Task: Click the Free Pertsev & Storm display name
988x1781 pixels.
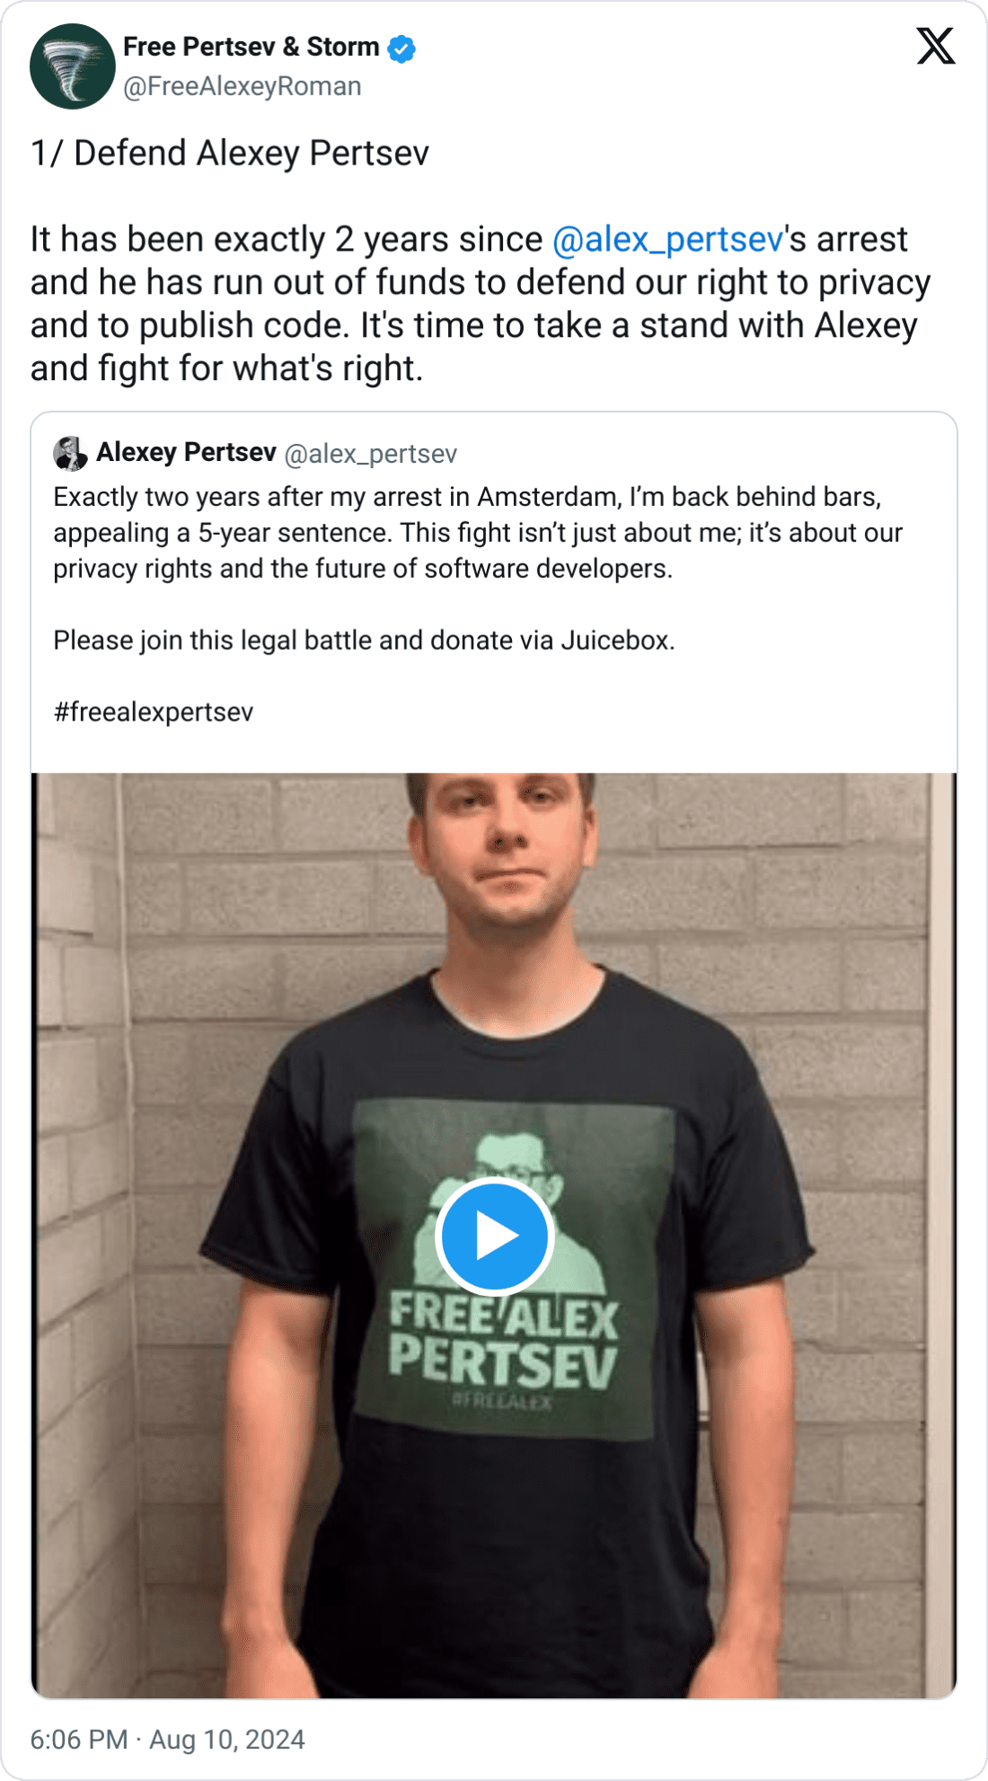Action: point(251,47)
